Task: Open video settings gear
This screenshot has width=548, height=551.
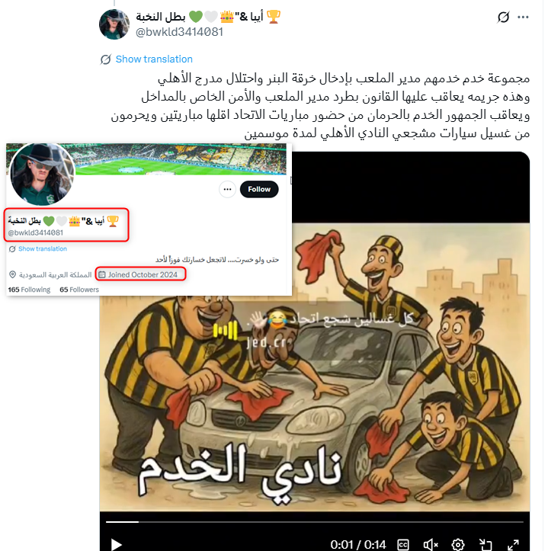Action: pos(457,545)
